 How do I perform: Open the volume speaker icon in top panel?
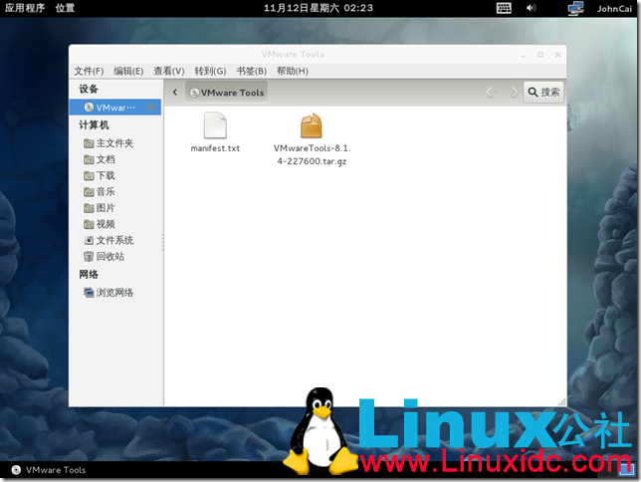pyautogui.click(x=531, y=8)
